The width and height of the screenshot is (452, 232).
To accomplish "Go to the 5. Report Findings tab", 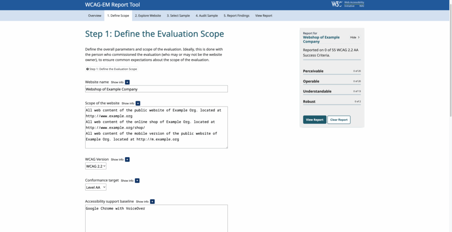I will pyautogui.click(x=237, y=15).
